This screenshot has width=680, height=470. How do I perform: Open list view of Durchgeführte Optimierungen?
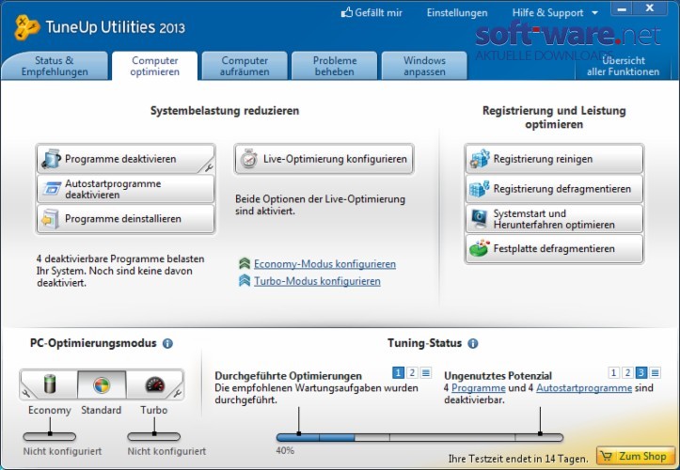pyautogui.click(x=426, y=372)
